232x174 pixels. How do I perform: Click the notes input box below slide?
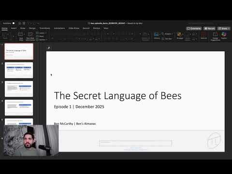point(136,143)
